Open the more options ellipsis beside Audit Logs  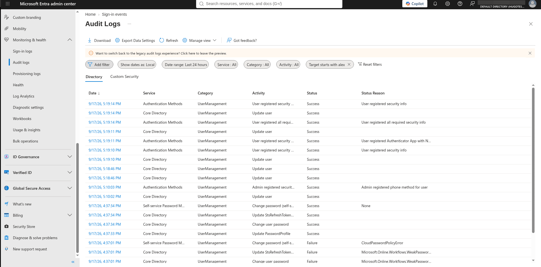(x=129, y=24)
